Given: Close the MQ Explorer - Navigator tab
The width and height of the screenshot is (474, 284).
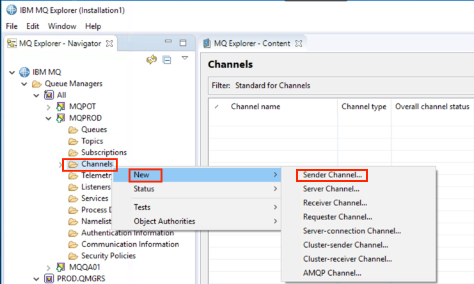Looking at the screenshot, I should point(109,43).
